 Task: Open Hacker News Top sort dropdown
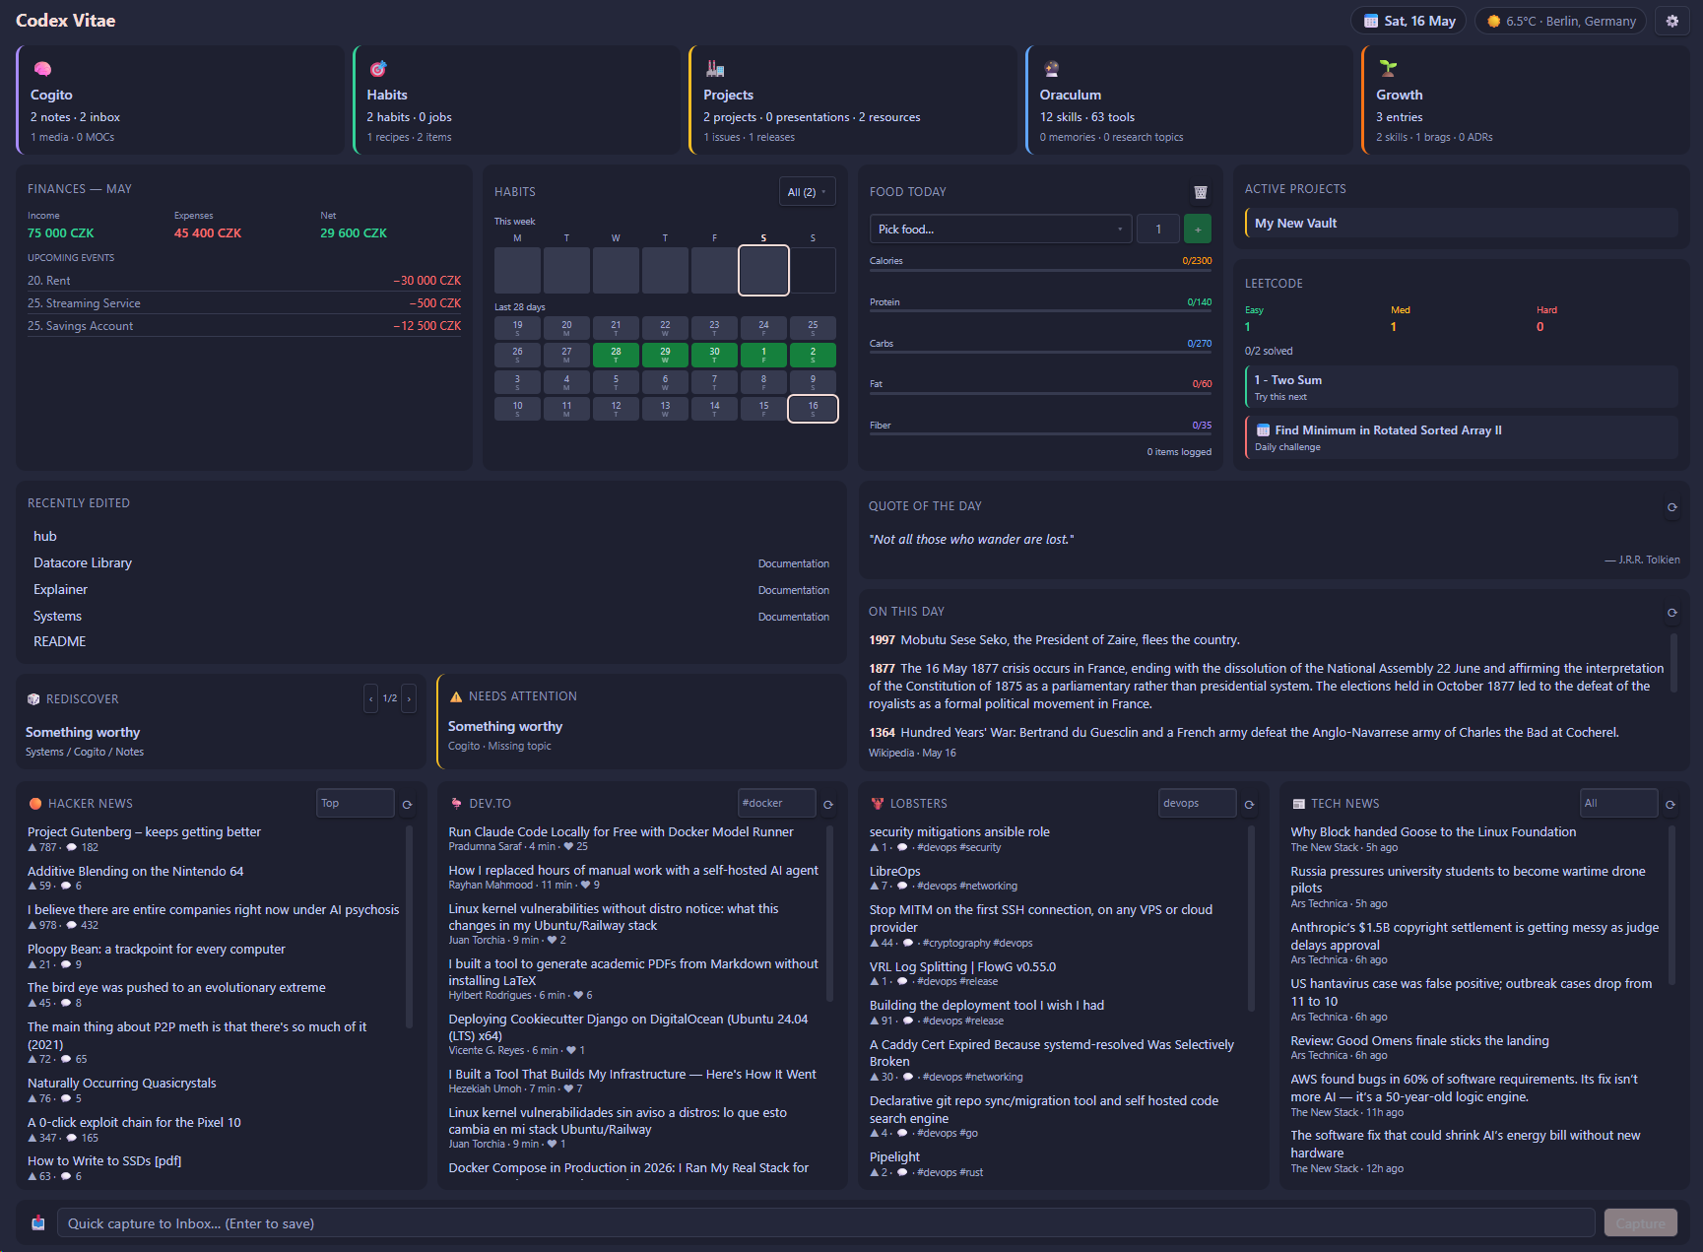tap(355, 803)
